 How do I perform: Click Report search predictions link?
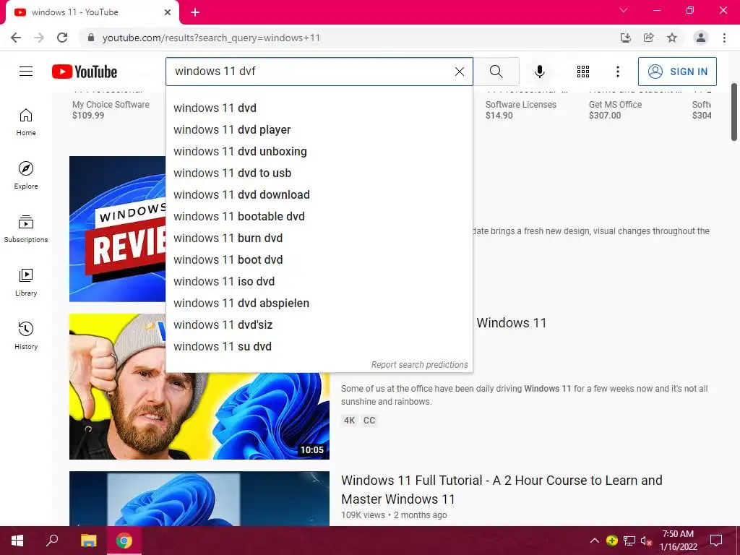(420, 365)
